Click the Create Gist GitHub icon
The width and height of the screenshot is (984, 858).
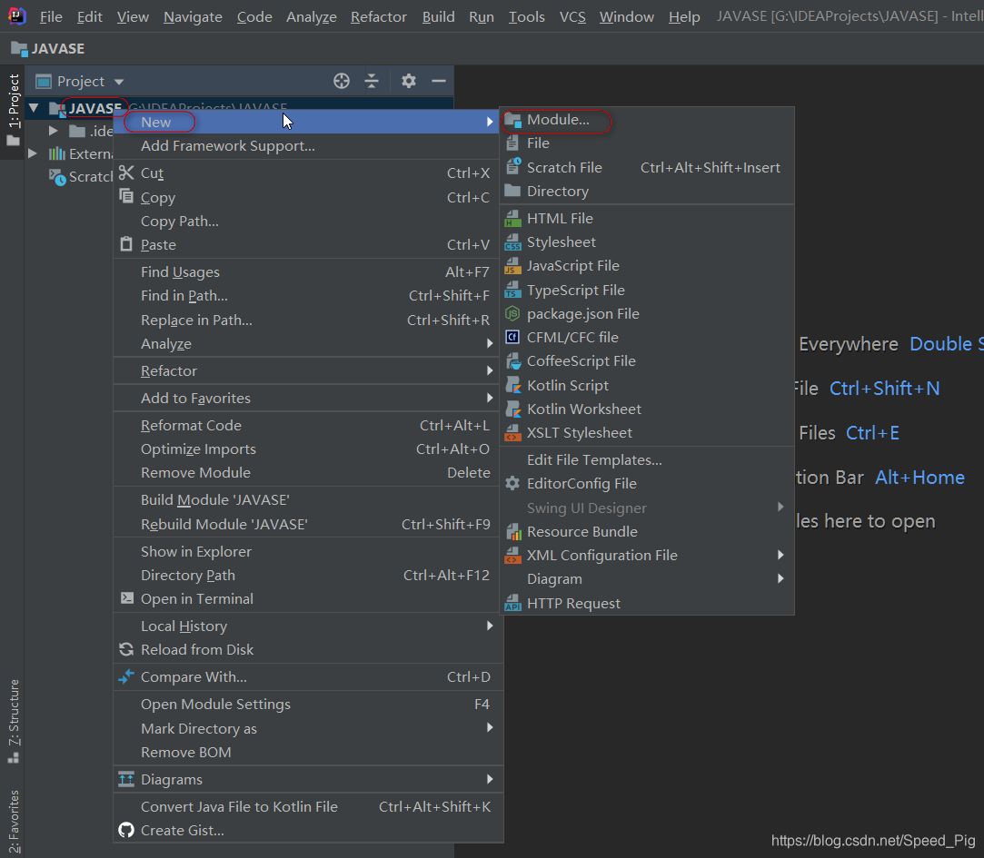[126, 830]
